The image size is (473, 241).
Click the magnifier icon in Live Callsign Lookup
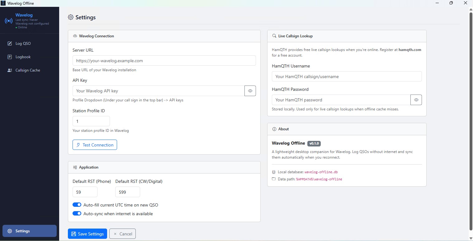coord(274,36)
